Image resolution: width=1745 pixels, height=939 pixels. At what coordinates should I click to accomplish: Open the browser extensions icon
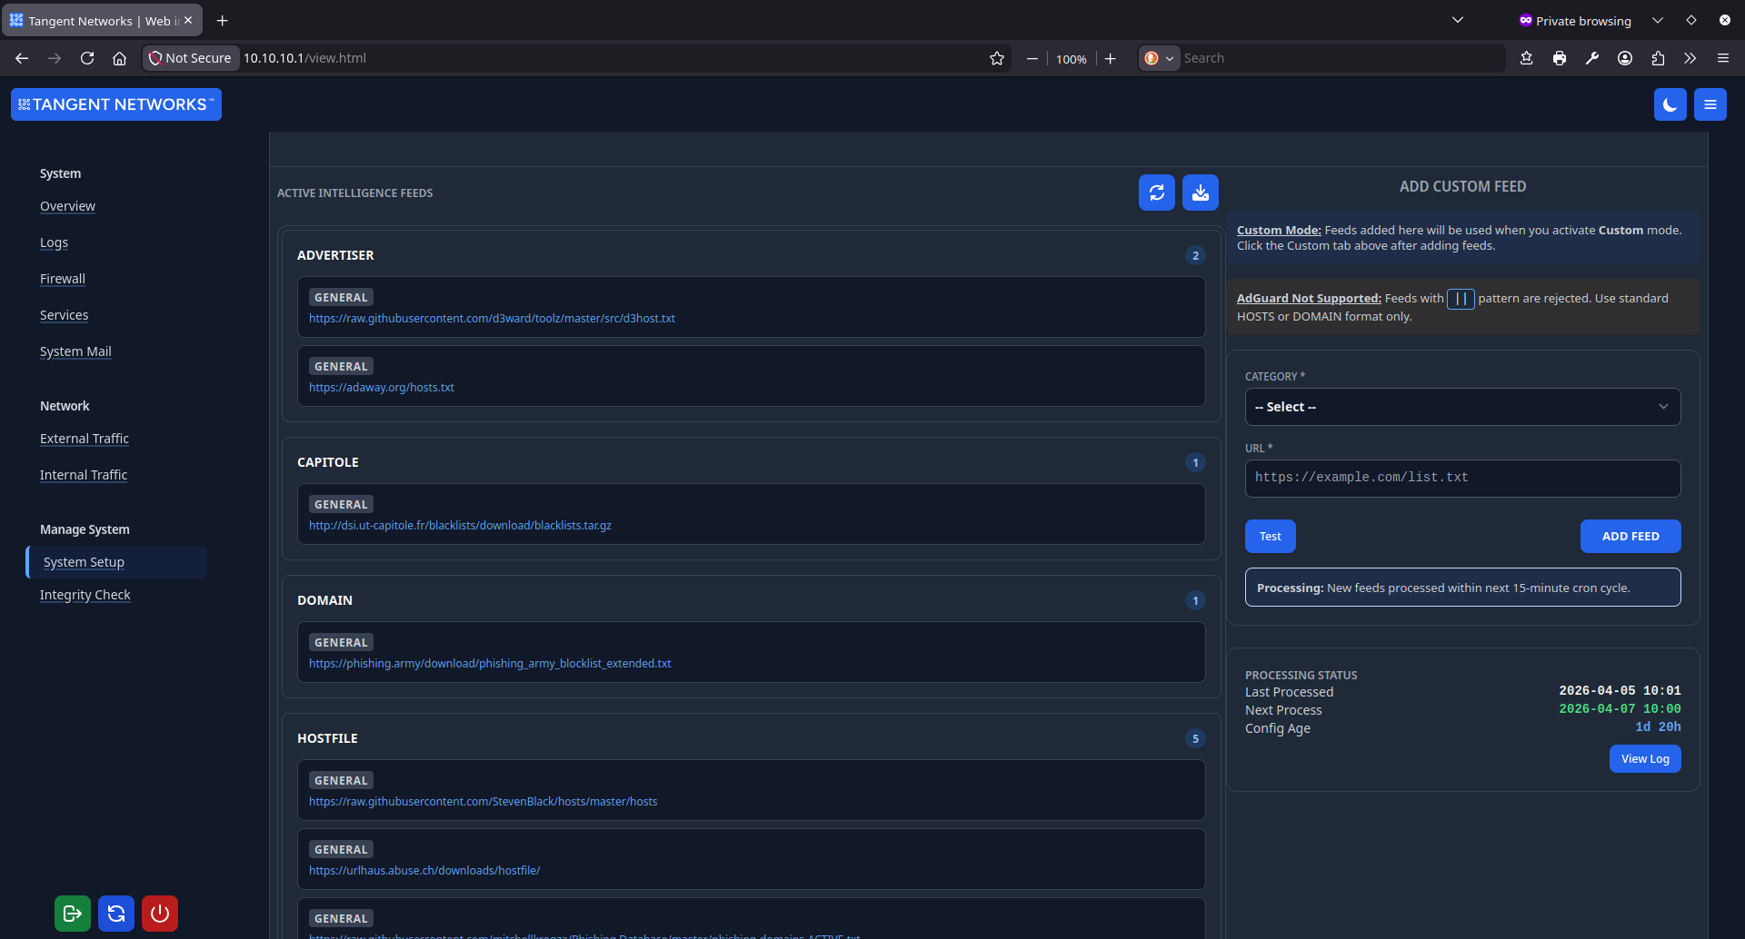(x=1657, y=57)
